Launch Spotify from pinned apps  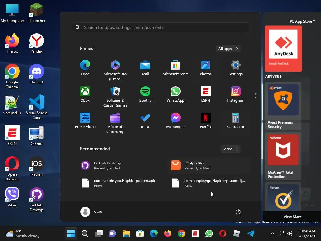pos(145,94)
